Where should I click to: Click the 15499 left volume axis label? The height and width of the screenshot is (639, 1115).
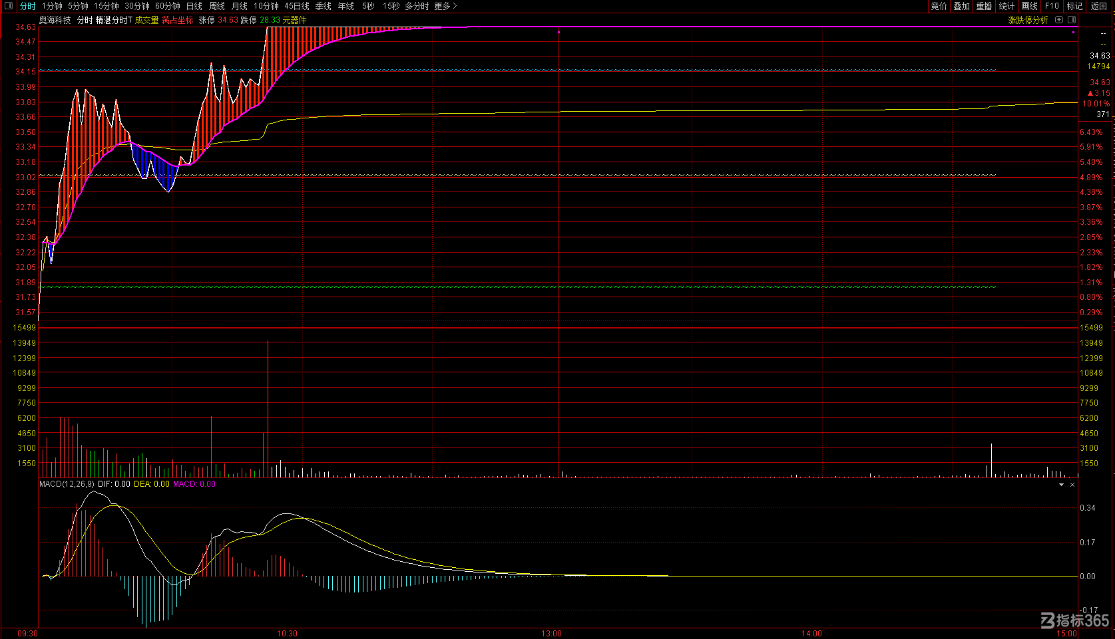pos(25,328)
